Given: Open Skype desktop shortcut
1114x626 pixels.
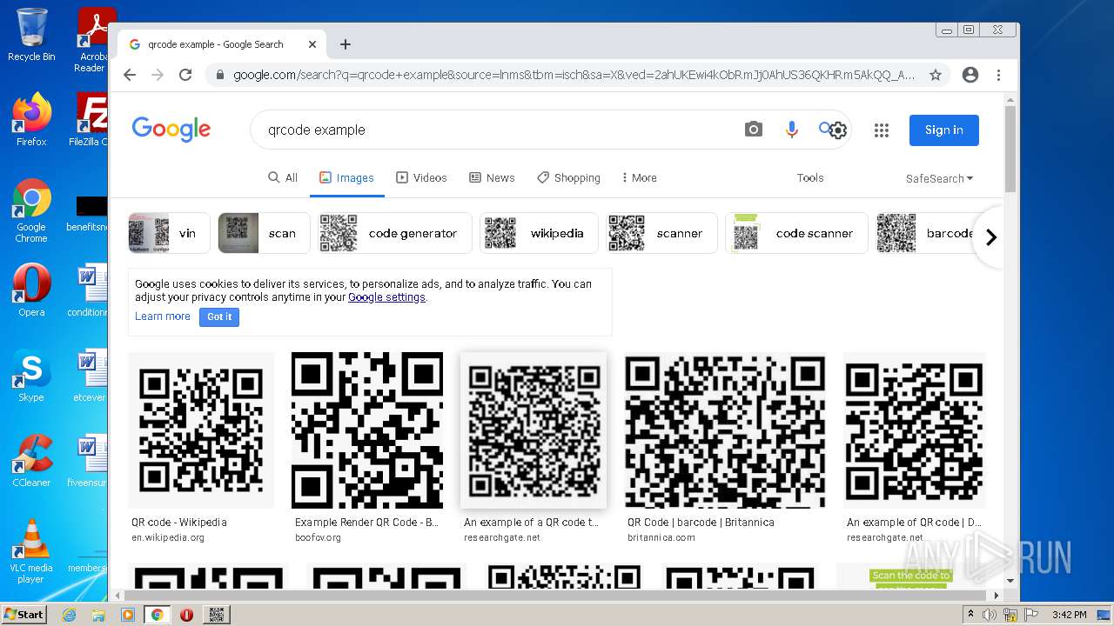Looking at the screenshot, I should tap(31, 376).
